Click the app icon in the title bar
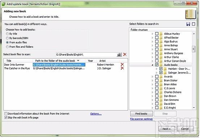This screenshot has width=200, height=138. [x=4, y=4]
